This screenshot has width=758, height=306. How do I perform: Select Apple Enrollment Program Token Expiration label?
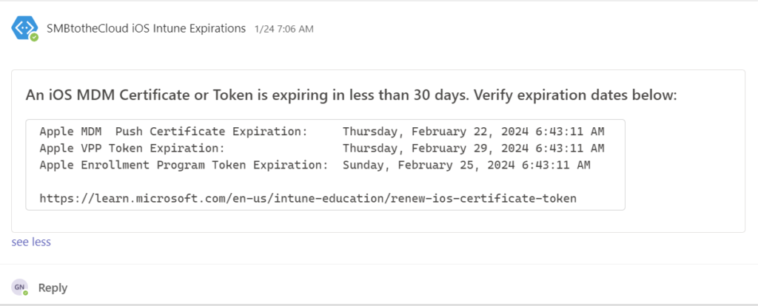pos(184,164)
